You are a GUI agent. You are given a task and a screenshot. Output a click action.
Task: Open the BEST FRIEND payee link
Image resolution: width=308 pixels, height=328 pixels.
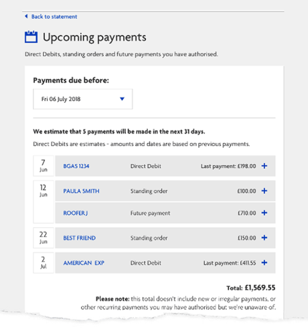(x=79, y=238)
